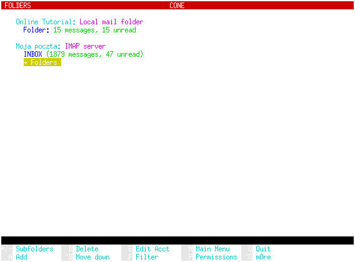
Task: Click the '15 messages, 15 unread' text
Action: point(94,30)
